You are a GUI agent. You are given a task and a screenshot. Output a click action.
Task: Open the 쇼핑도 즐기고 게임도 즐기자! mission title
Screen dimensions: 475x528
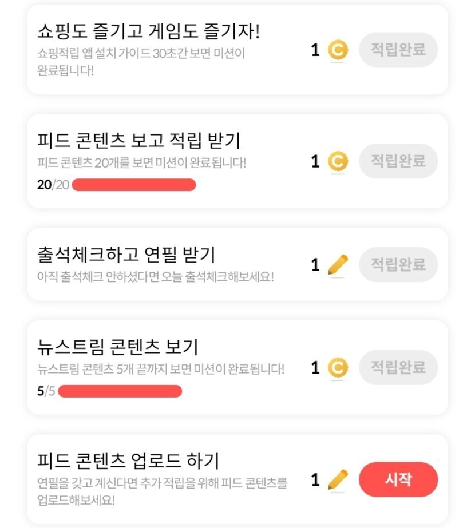coord(148,31)
